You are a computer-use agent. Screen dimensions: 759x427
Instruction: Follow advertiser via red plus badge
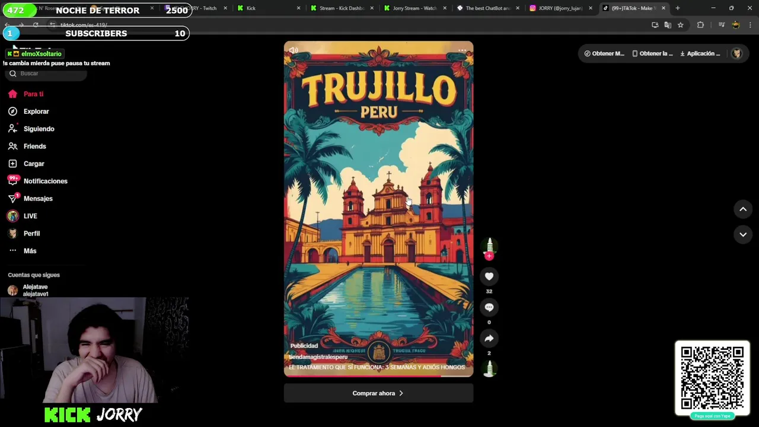click(489, 256)
